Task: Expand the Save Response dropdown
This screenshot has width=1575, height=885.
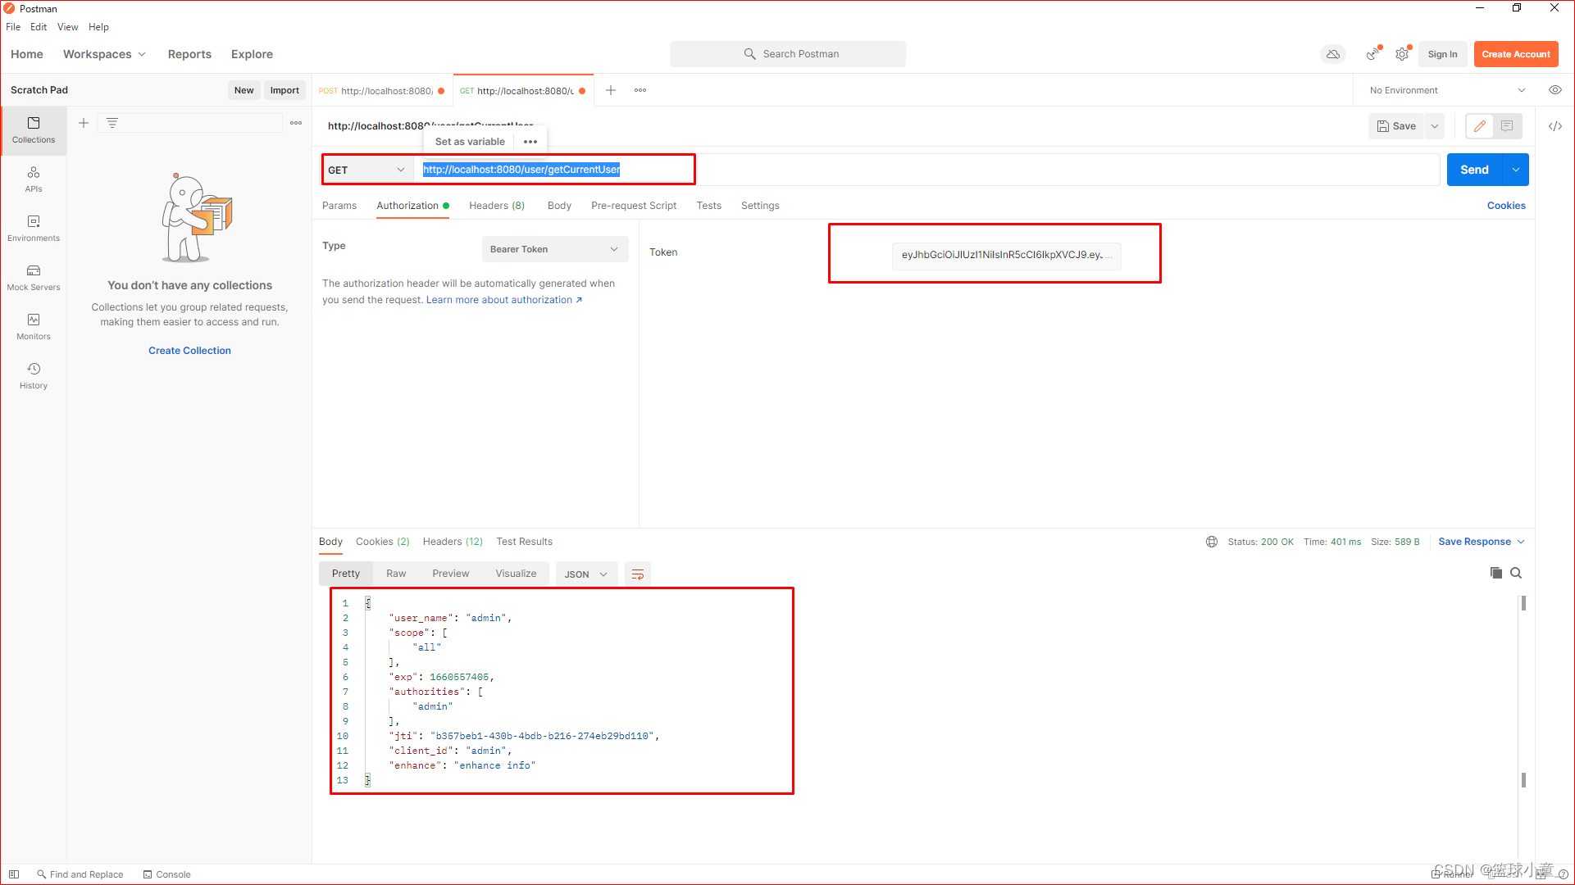Action: pos(1482,542)
